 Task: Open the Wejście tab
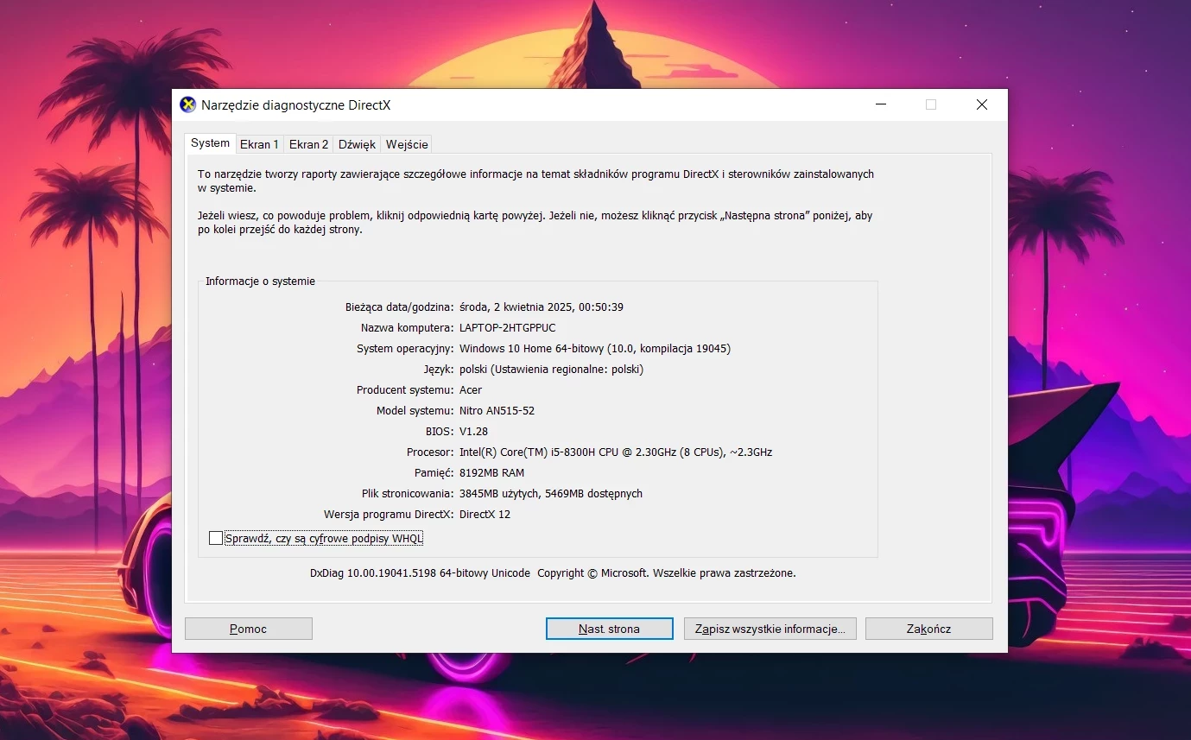406,144
